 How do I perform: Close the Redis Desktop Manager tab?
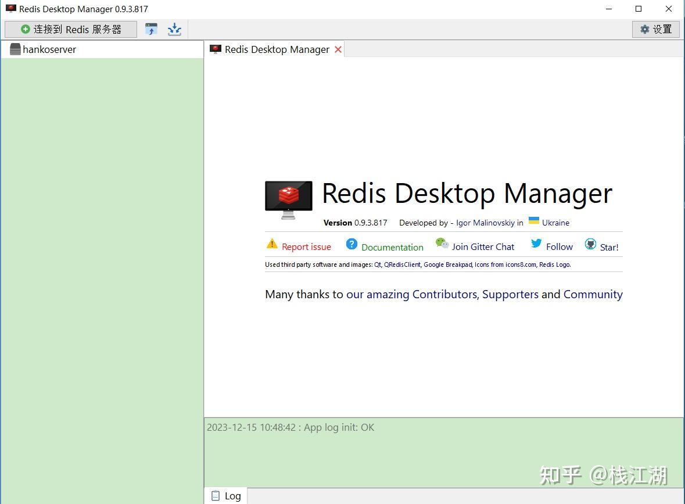pyautogui.click(x=338, y=49)
